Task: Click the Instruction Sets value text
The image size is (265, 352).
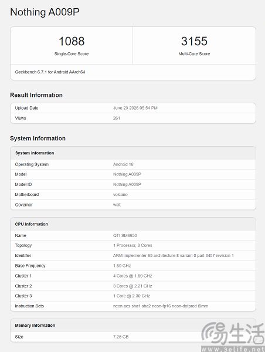Action: (x=161, y=306)
